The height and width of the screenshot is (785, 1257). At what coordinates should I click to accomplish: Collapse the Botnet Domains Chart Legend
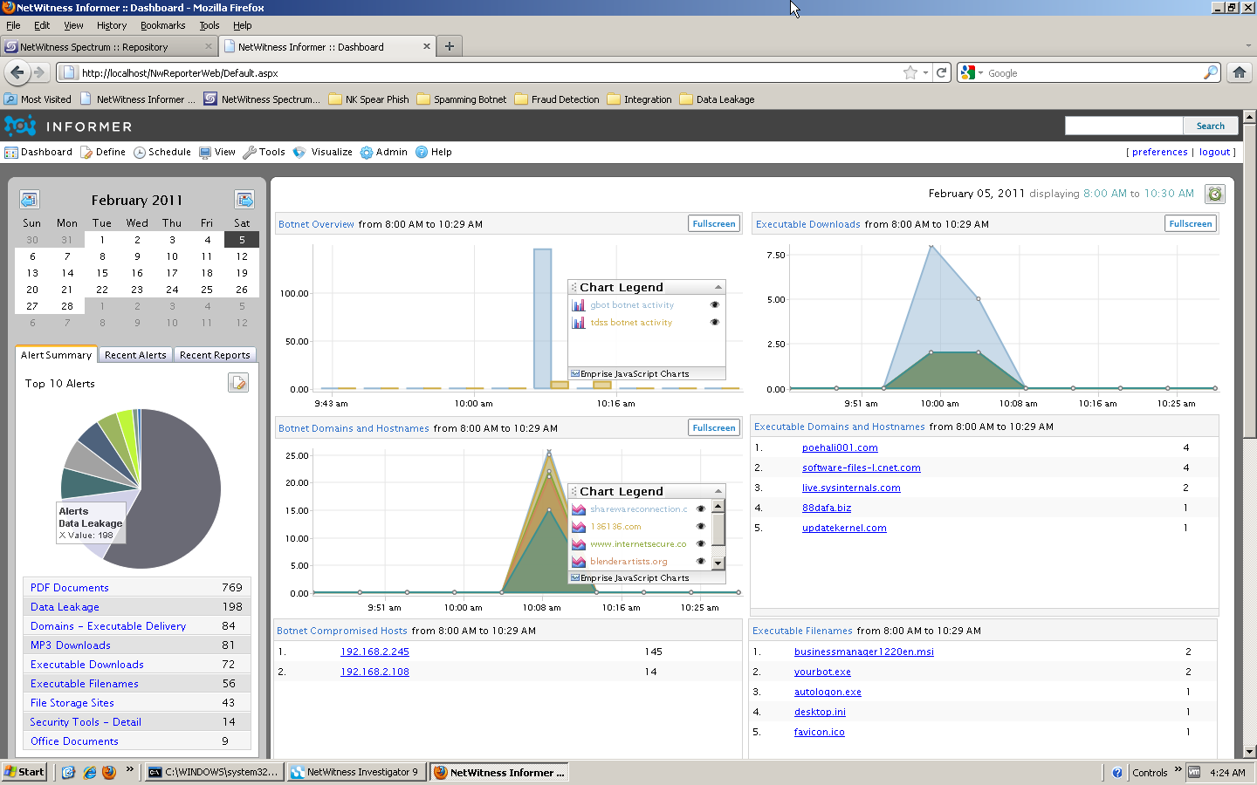point(718,491)
